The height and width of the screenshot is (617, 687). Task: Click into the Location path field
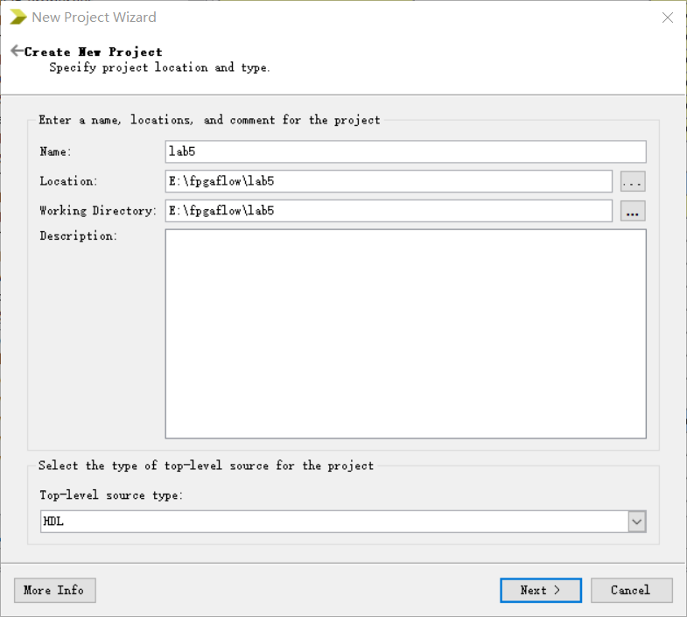click(x=389, y=181)
